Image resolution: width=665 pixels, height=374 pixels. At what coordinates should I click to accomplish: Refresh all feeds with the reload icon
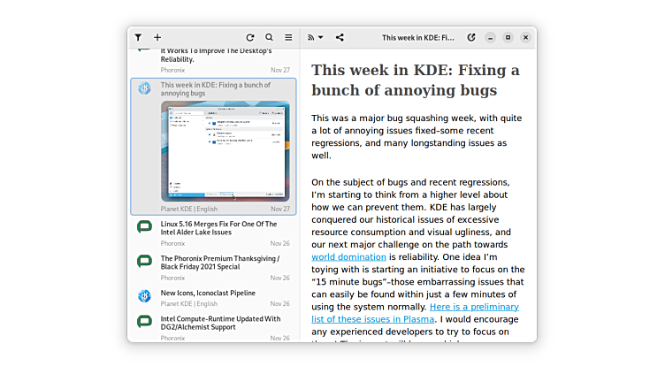250,38
